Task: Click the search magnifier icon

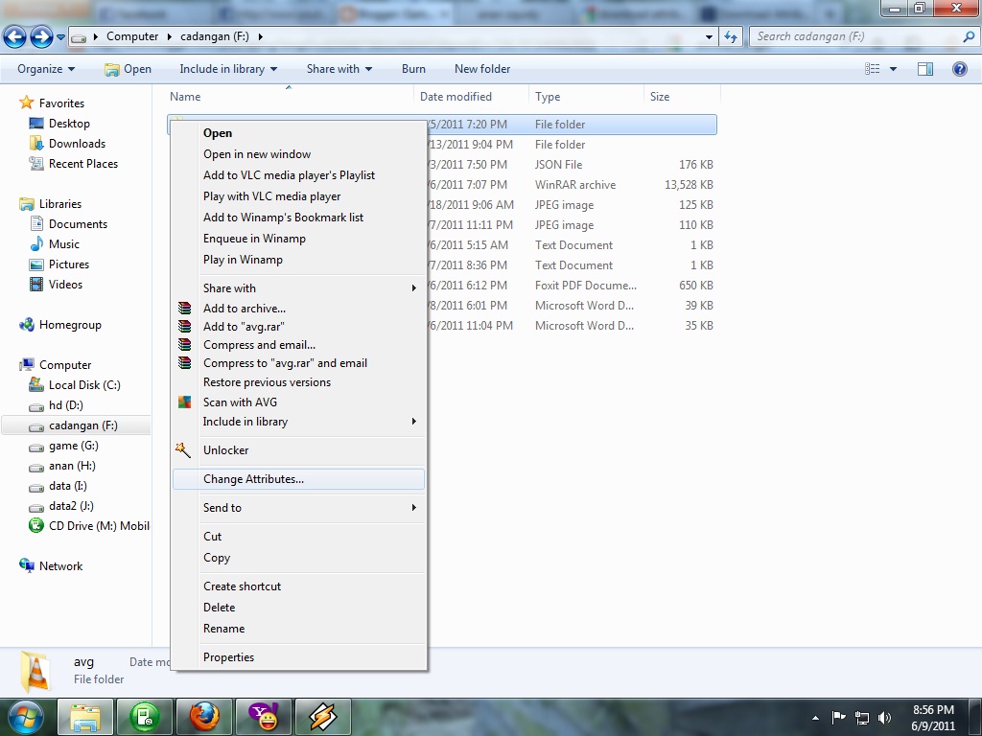Action: click(969, 37)
